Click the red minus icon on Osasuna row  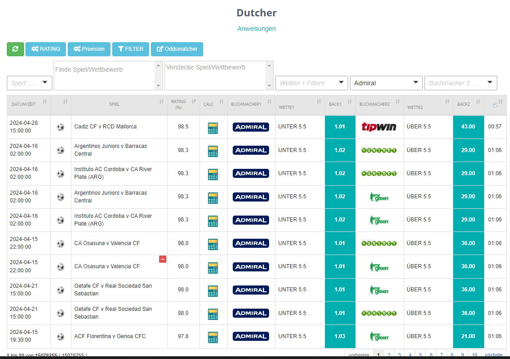(163, 259)
